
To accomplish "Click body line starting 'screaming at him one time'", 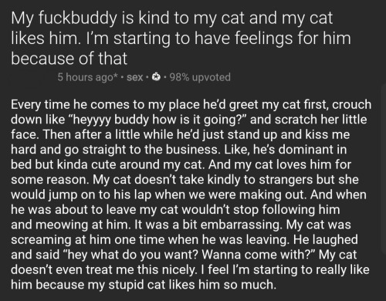I will (x=185, y=239).
